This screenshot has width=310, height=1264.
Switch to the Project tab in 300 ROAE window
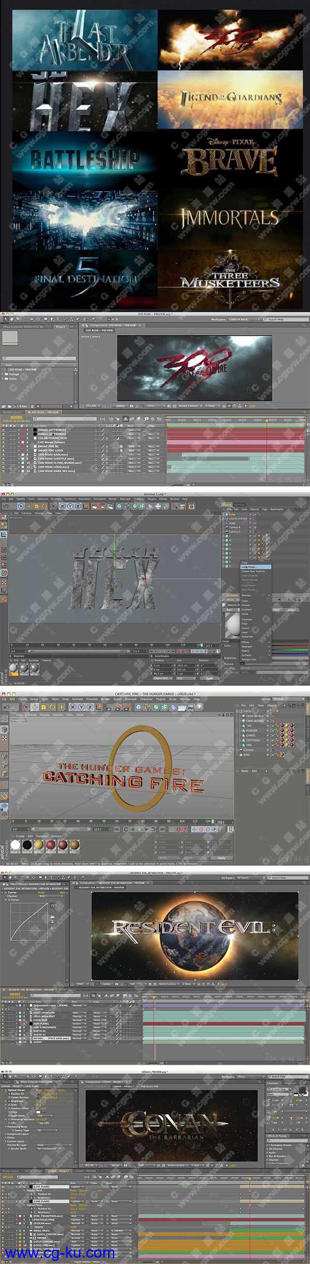[x=60, y=326]
